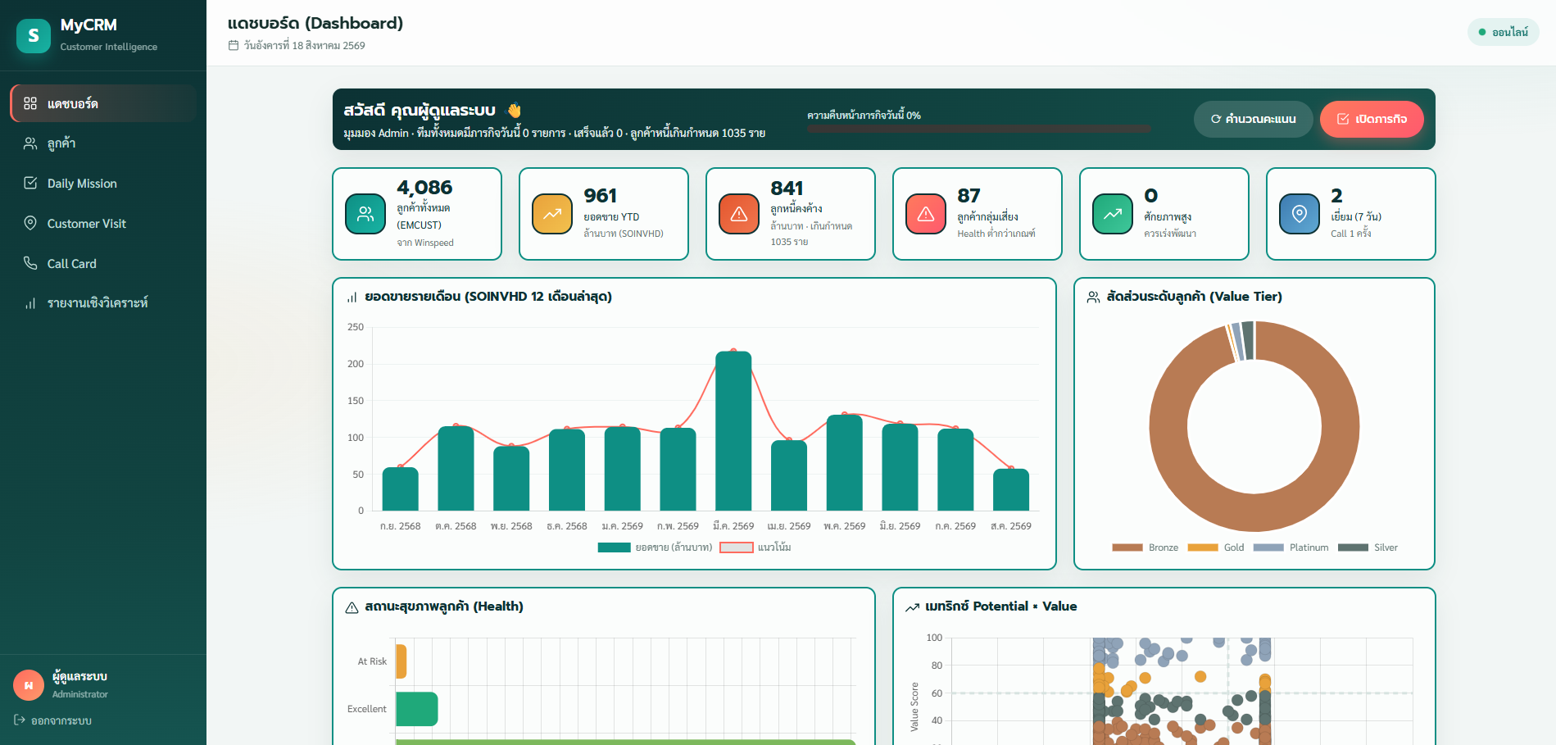Click the red warning icon on at-risk customers card

click(926, 214)
